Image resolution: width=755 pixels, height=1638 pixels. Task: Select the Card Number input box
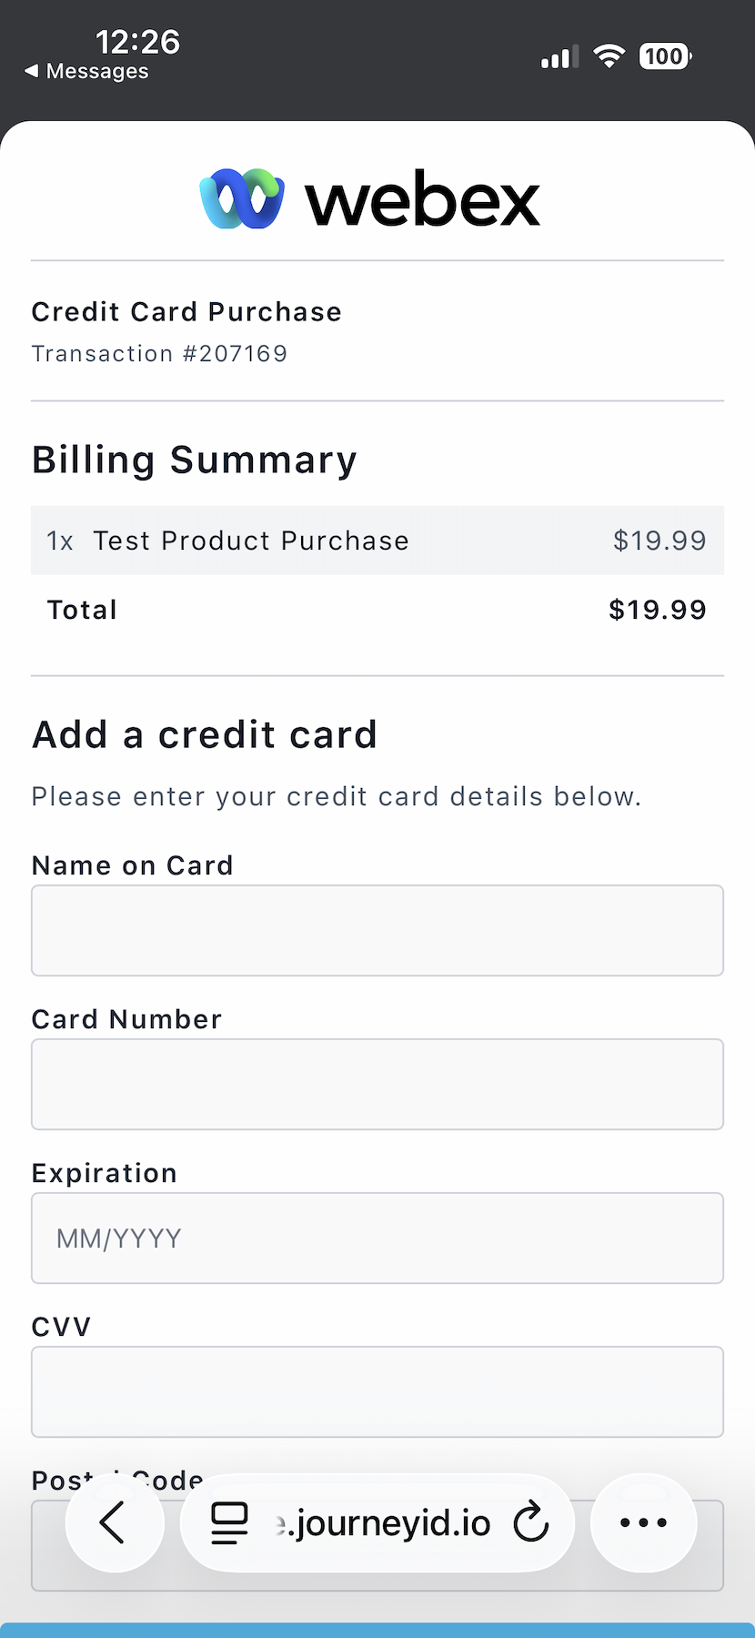tap(377, 1084)
